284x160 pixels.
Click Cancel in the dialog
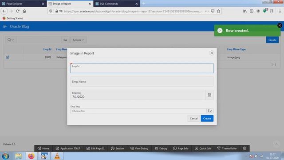click(x=193, y=119)
